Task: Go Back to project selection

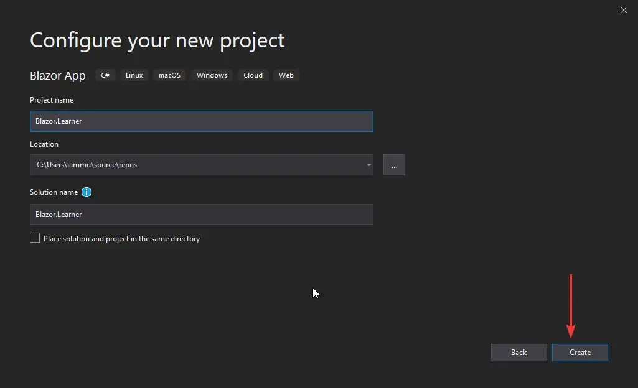Action: (518, 352)
